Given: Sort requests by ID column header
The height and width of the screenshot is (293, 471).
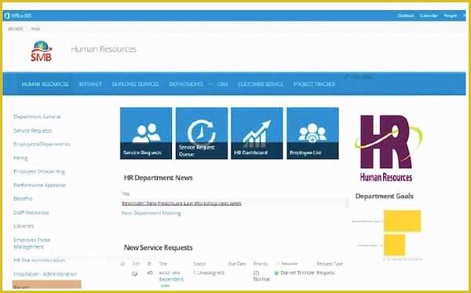Looking at the screenshot, I should click(x=149, y=264).
